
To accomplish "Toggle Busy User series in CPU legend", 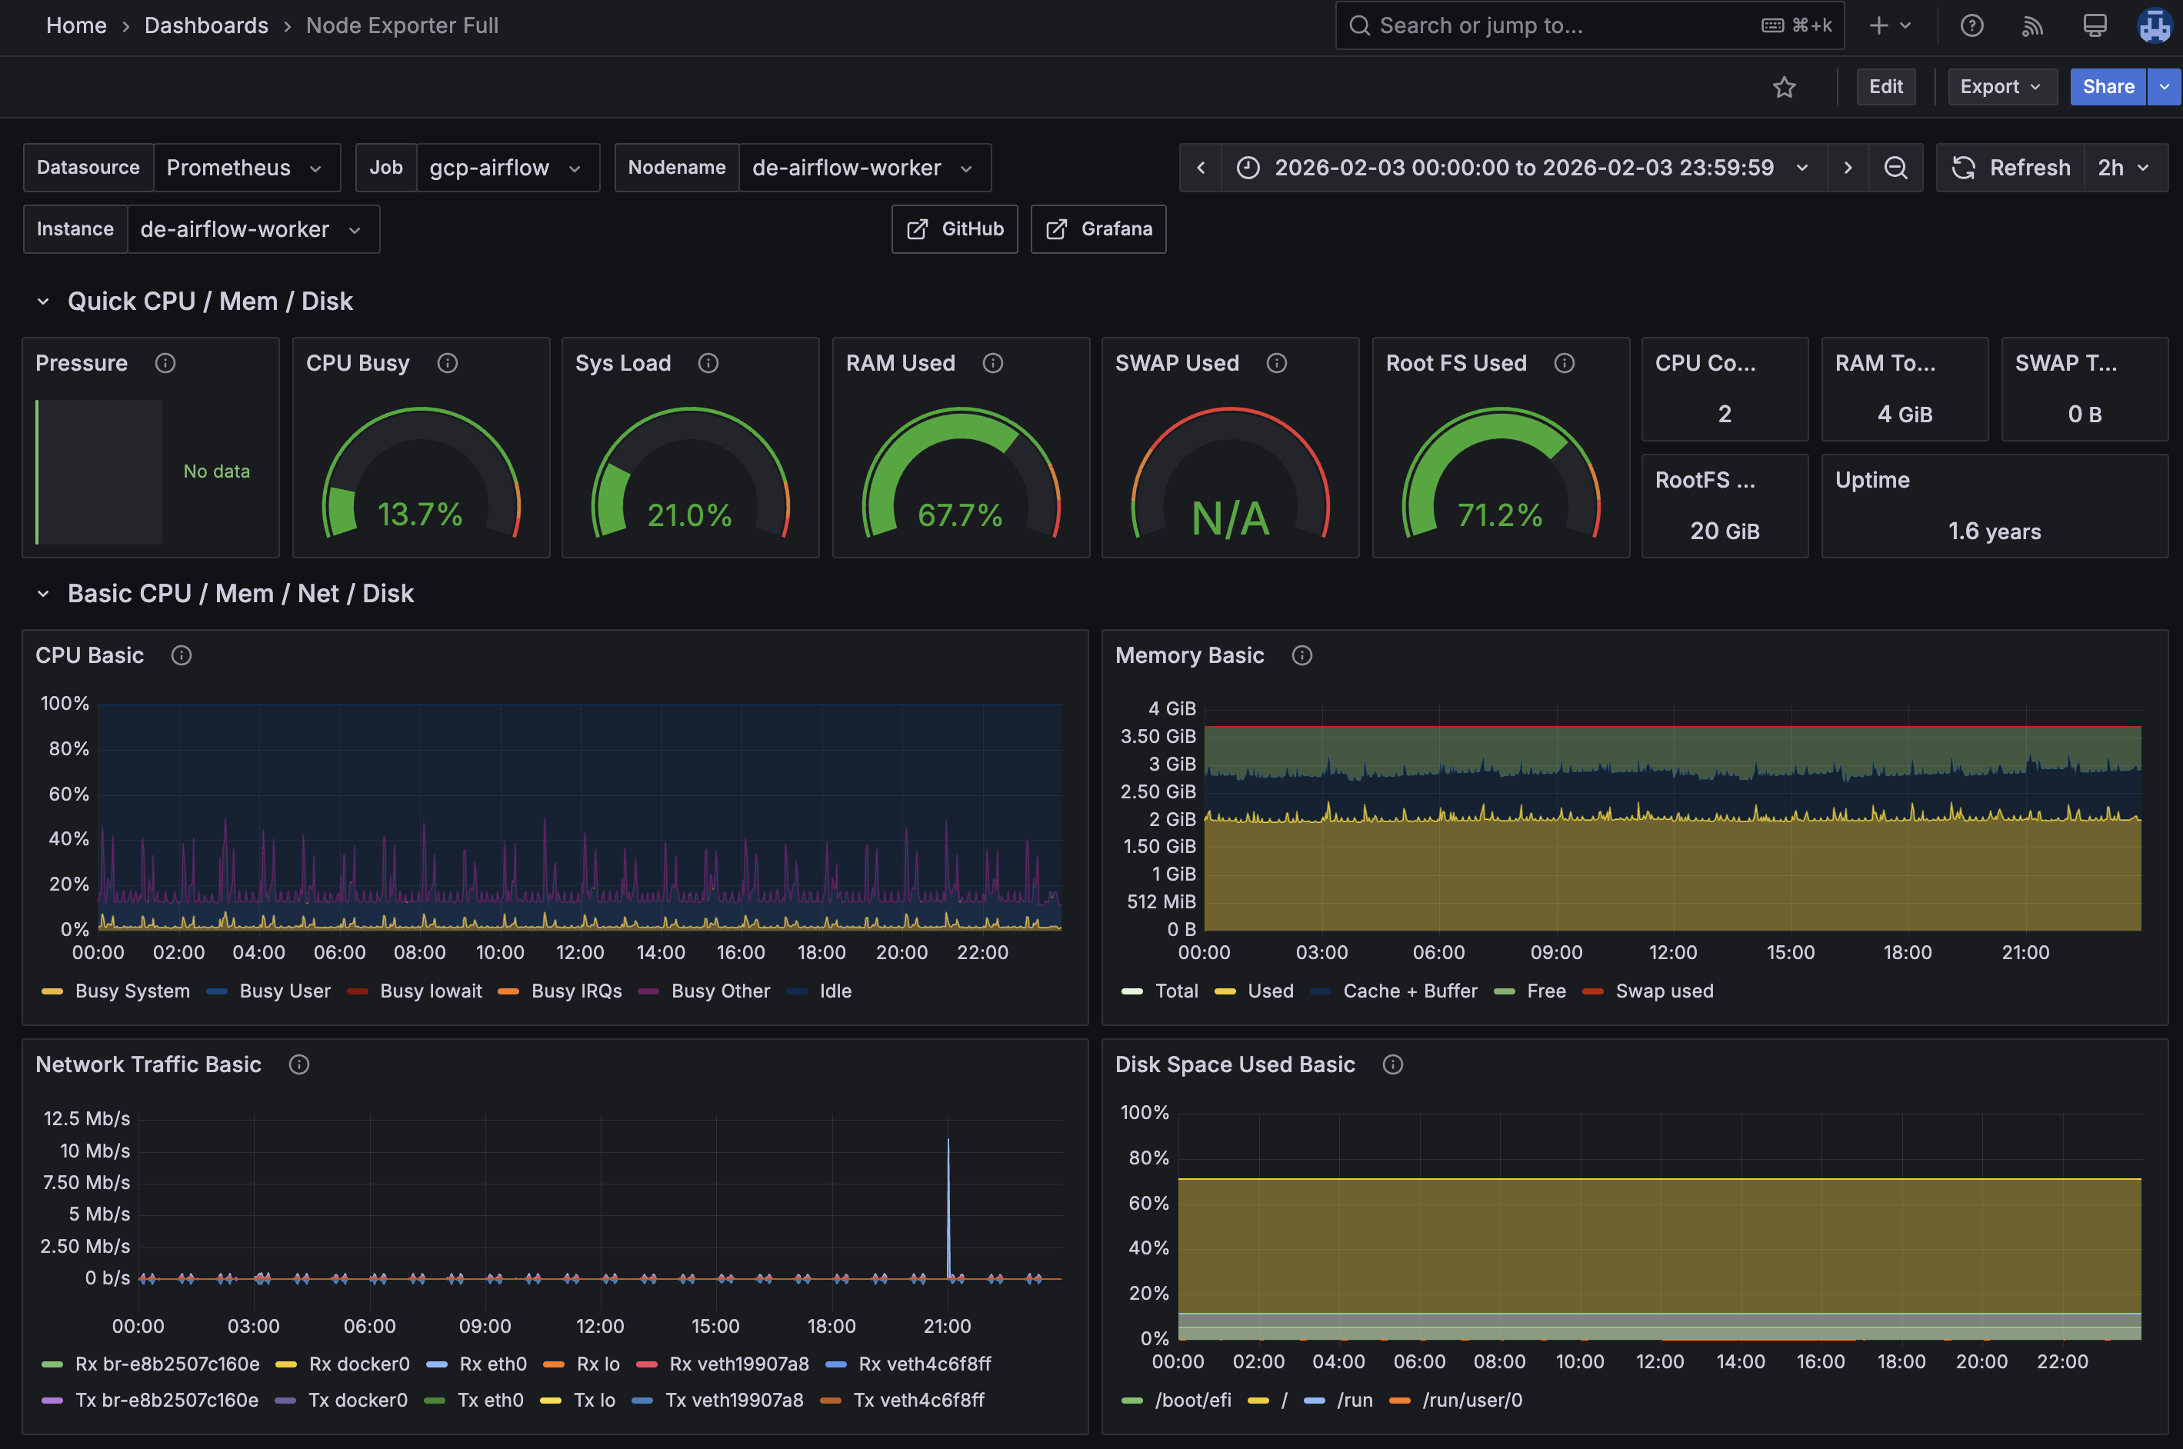I will 284,991.
